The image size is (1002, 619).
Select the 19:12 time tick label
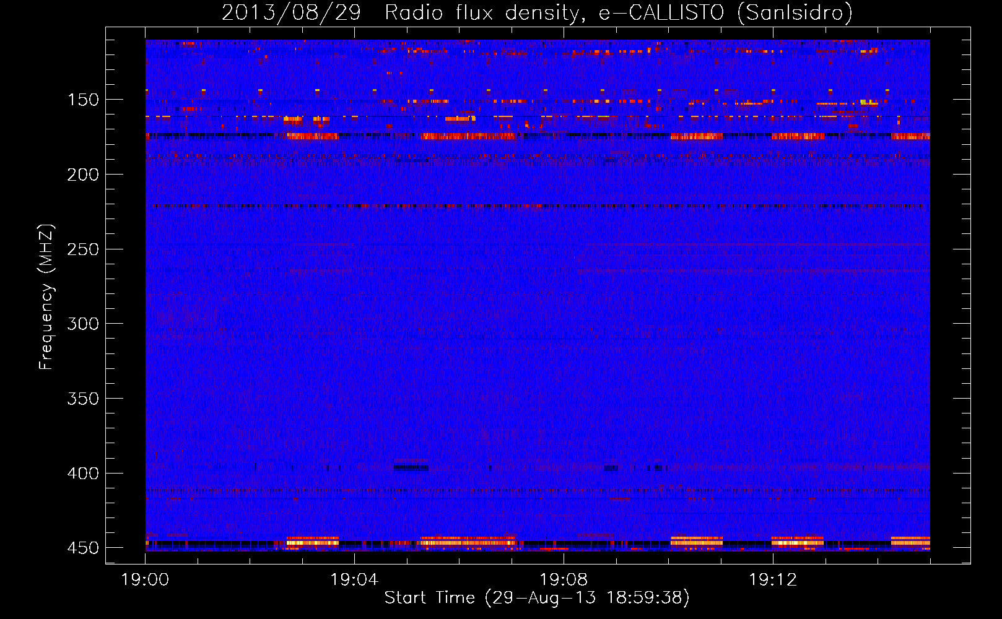tap(773, 580)
